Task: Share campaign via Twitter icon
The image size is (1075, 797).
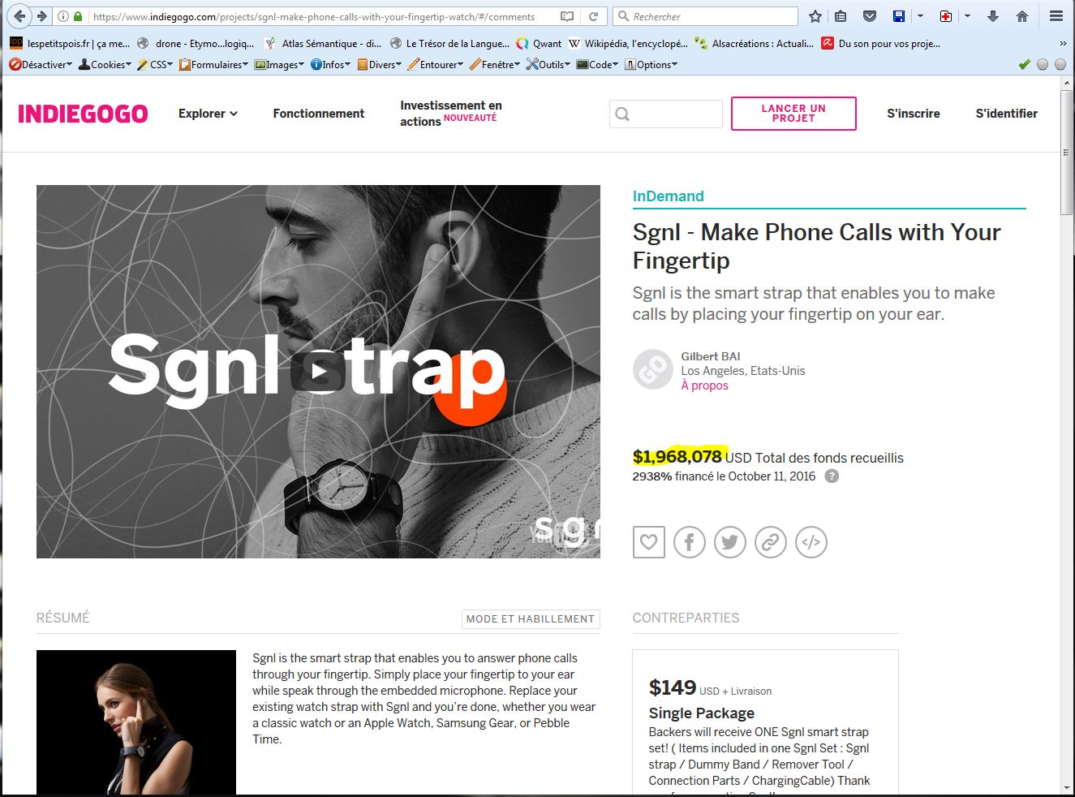Action: (729, 542)
